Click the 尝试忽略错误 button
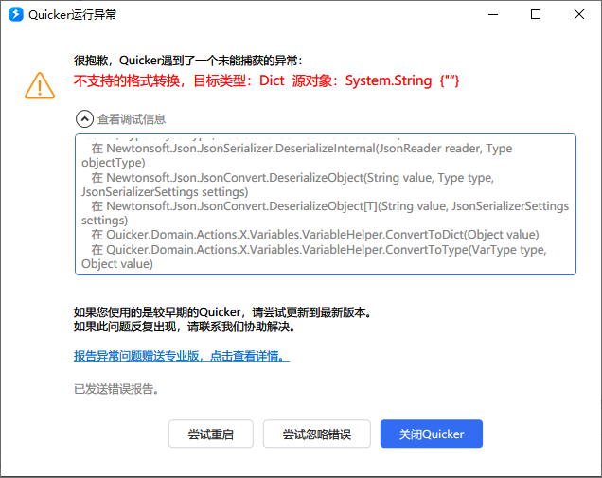The width and height of the screenshot is (602, 478). [x=317, y=434]
